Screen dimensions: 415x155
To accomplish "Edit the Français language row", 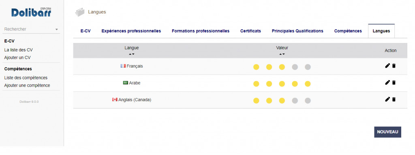I will (x=387, y=66).
